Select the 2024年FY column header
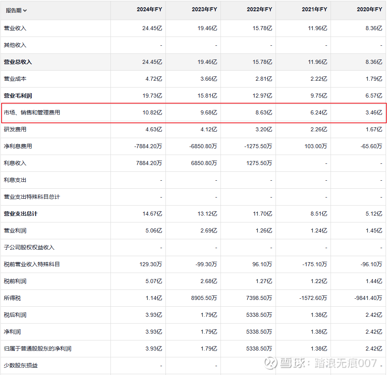 click(149, 10)
